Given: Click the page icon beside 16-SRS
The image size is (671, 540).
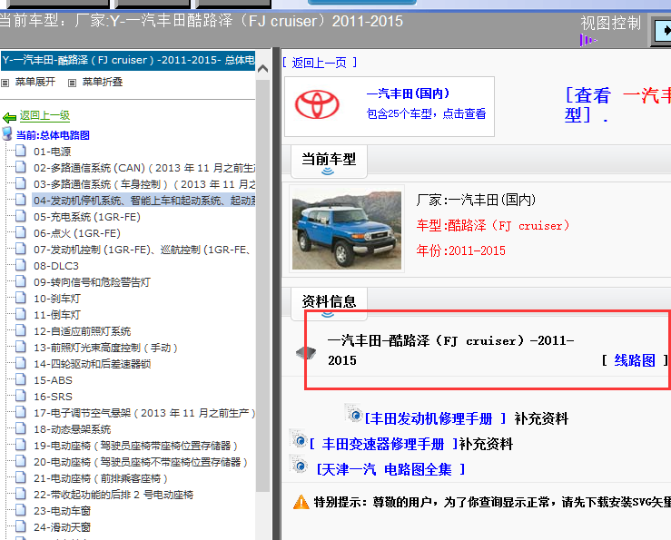Looking at the screenshot, I should coord(20,396).
